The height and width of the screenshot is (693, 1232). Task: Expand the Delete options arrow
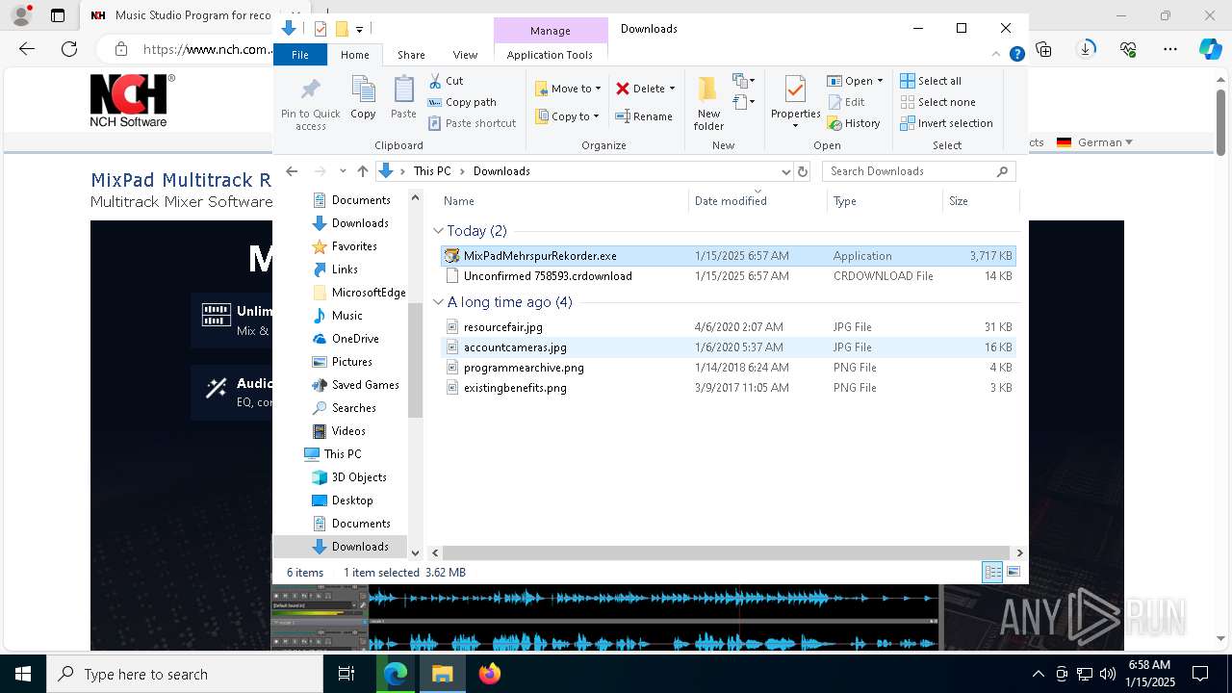pos(672,89)
